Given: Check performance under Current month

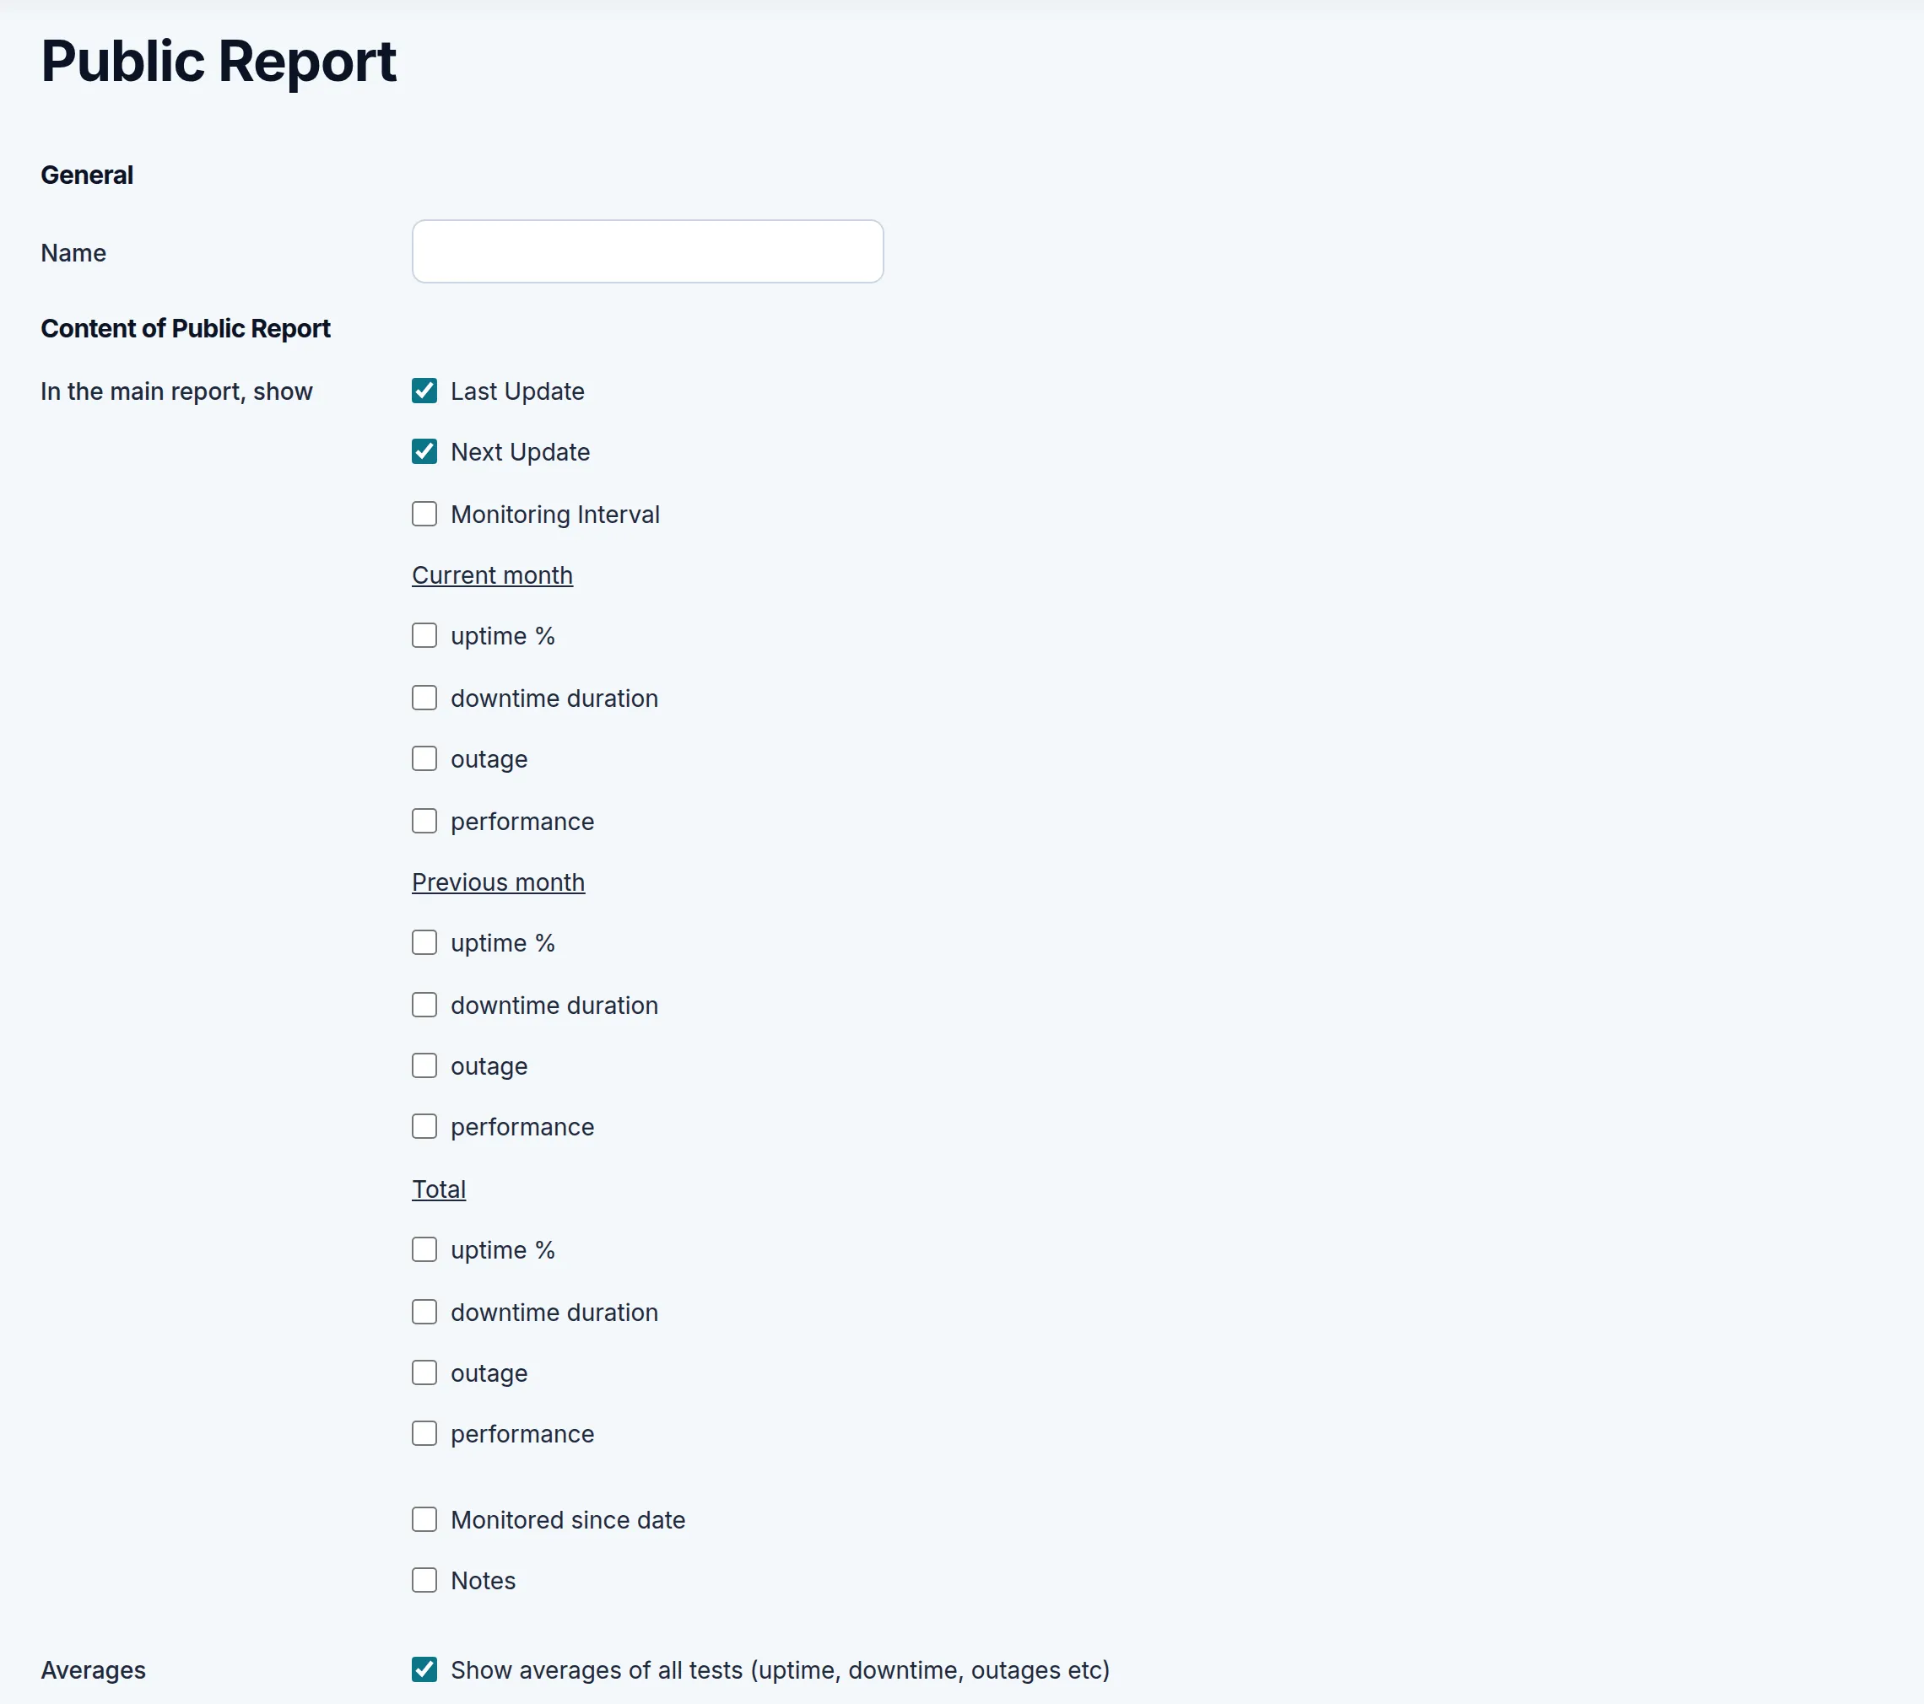Looking at the screenshot, I should 424,822.
